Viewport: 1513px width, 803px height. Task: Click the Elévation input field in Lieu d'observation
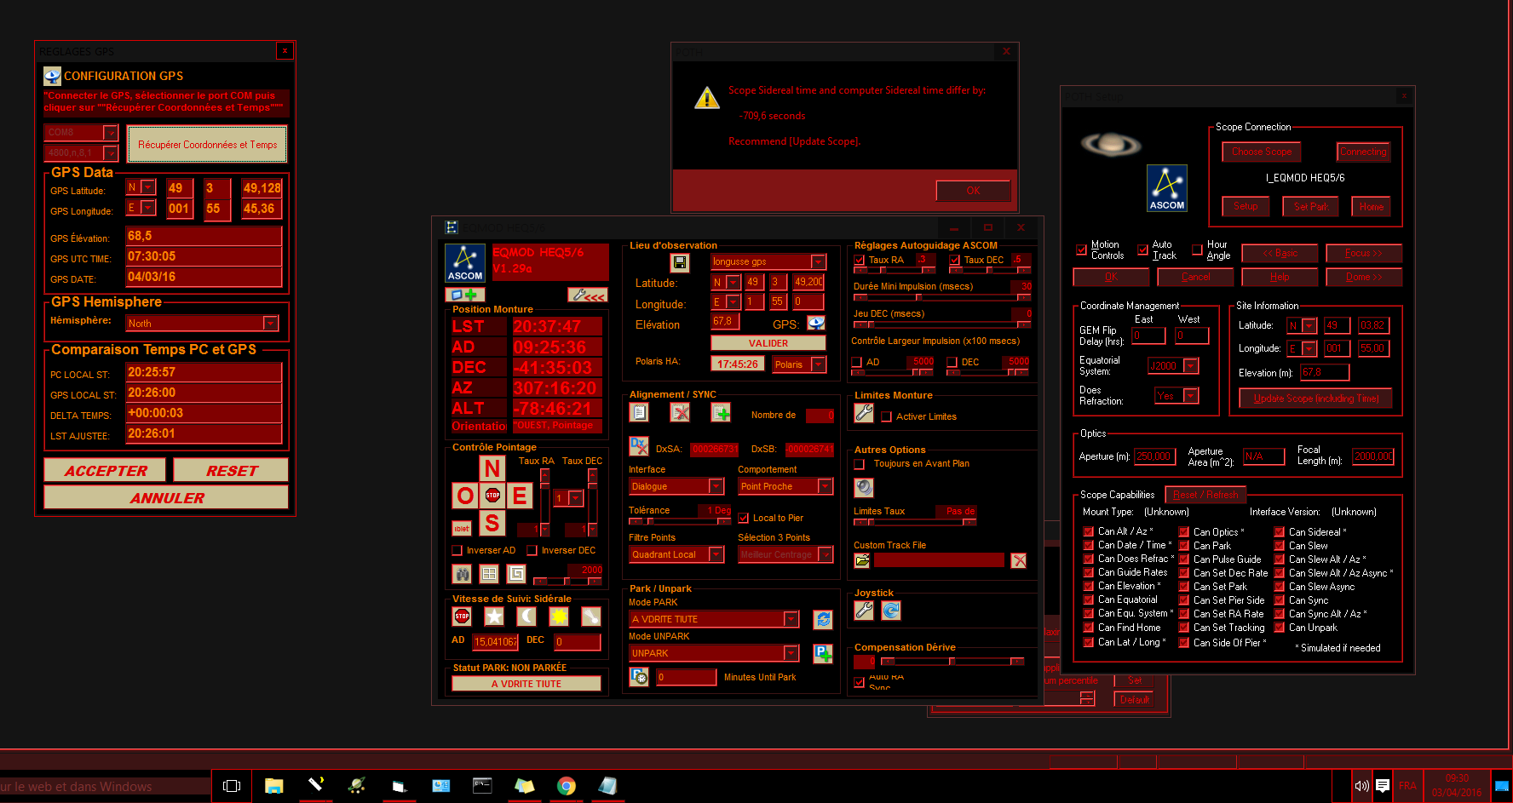coord(724,321)
